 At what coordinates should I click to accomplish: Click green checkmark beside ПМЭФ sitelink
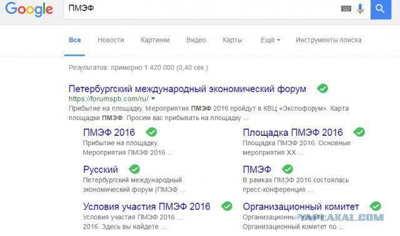[287, 169]
